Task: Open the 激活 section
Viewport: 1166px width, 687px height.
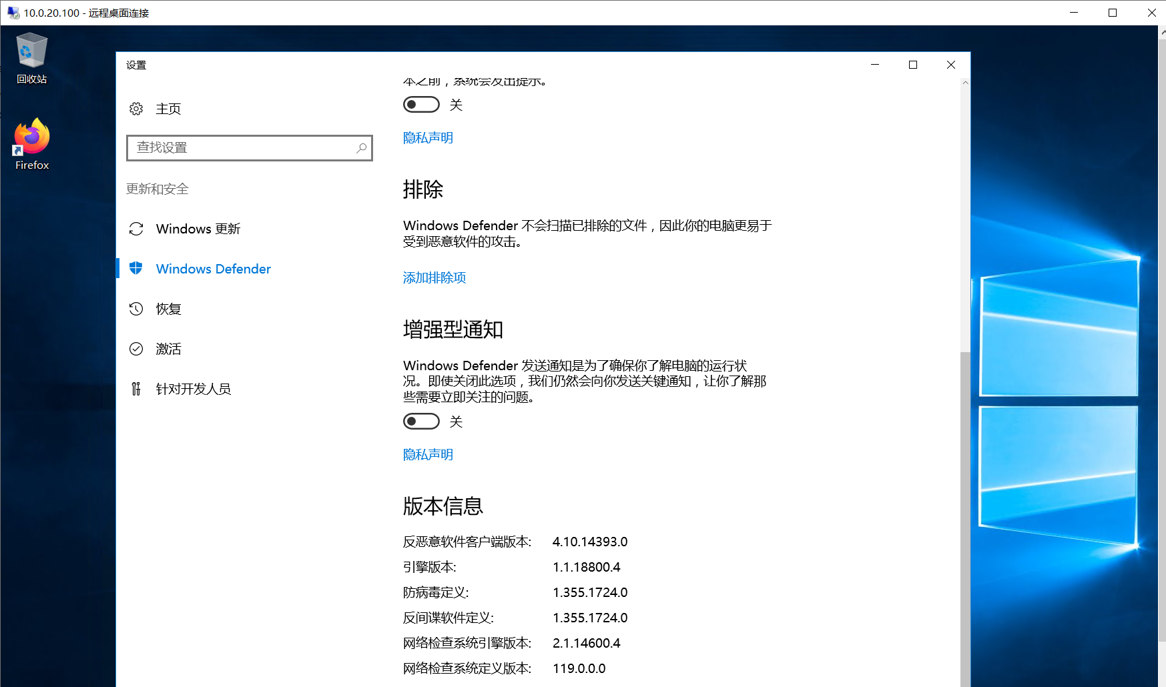Action: [168, 349]
